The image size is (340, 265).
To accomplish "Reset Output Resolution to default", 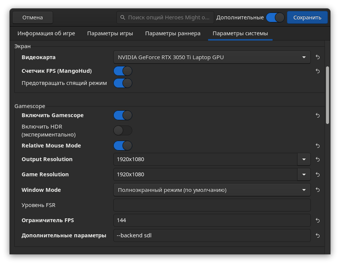I will [x=318, y=159].
